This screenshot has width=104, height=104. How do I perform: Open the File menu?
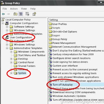pos(5,9)
